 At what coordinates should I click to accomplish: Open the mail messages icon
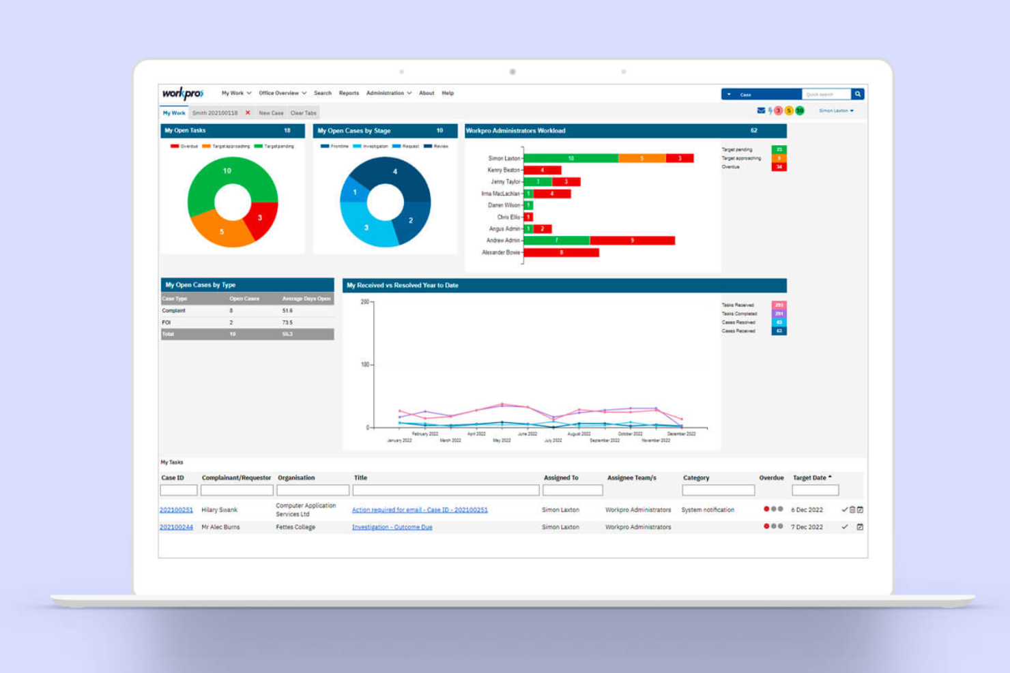[761, 110]
